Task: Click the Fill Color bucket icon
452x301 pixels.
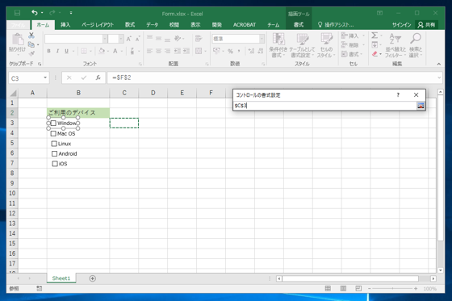Action: (102, 51)
